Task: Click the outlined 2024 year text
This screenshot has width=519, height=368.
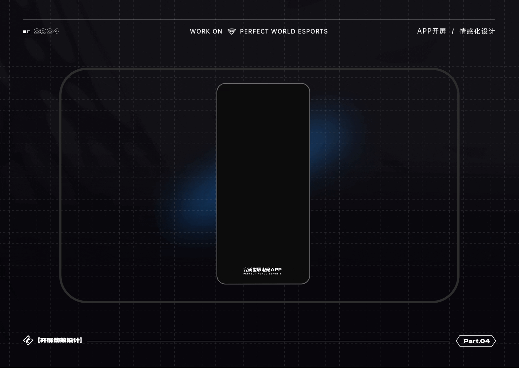Action: click(x=46, y=32)
